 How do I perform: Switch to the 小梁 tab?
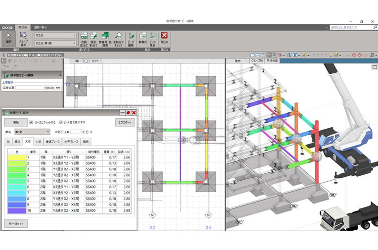[39, 142]
